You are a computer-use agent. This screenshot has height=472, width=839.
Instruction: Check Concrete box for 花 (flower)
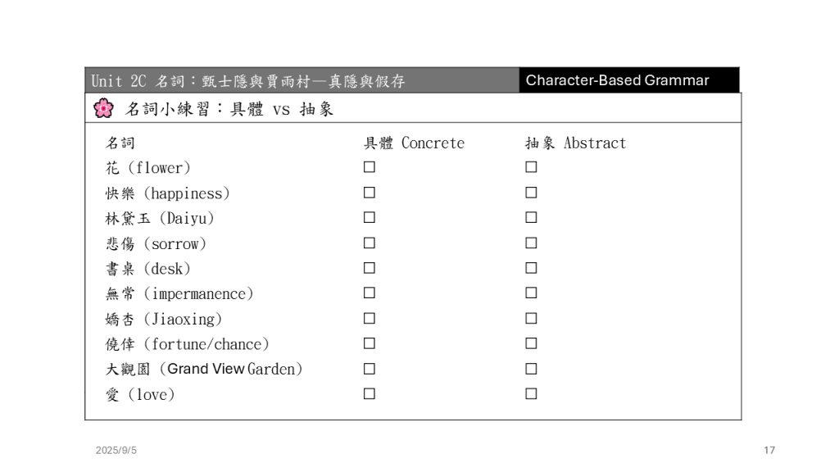370,167
